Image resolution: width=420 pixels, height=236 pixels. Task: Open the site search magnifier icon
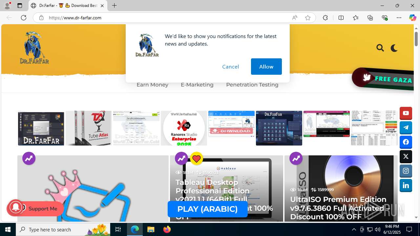[x=380, y=48]
